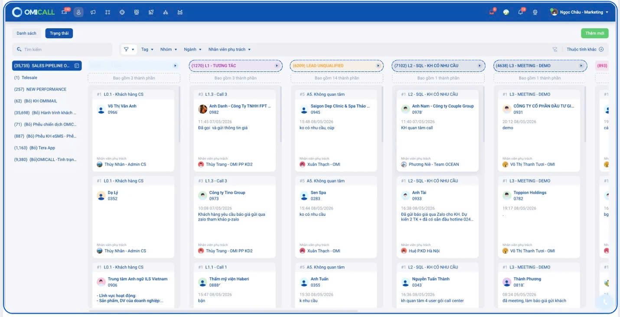Screen dimensions: 620x317
Task: Open the ticket icon with 152 badge
Action: pos(65,12)
